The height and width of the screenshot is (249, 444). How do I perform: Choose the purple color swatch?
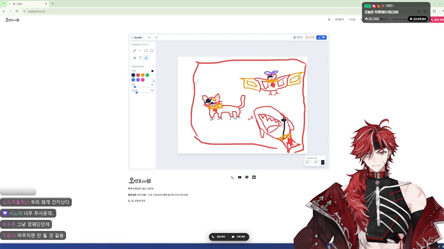point(138,80)
